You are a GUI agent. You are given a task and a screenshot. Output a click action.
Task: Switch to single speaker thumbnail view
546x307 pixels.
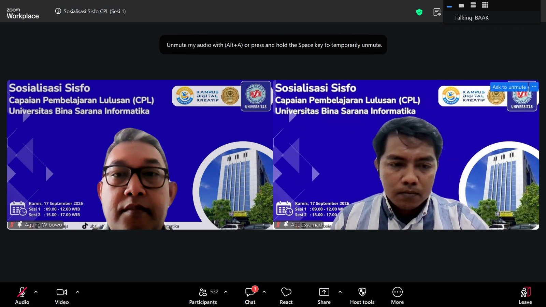pyautogui.click(x=461, y=5)
